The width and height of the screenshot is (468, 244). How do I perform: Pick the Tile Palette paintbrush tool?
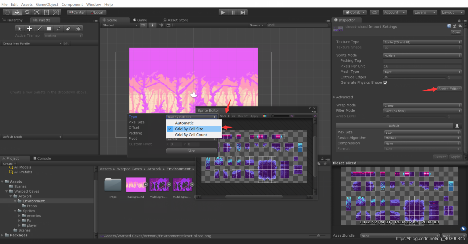tap(39, 29)
